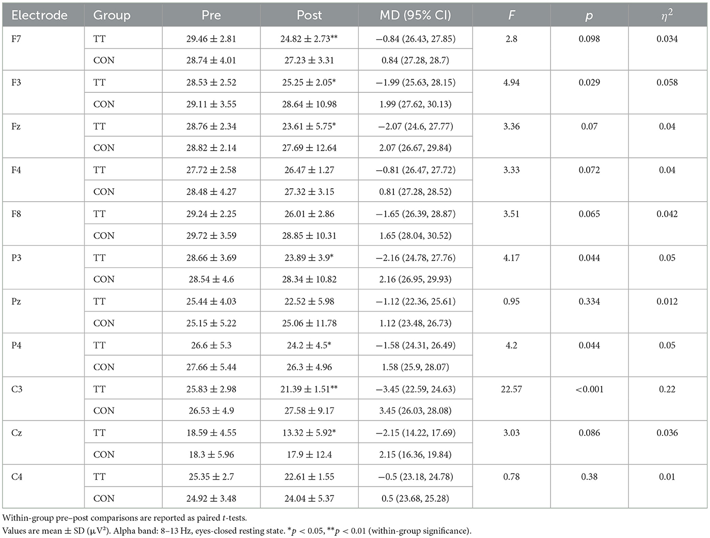The image size is (710, 538).
Task: Click the P4 F value 4.2
Action: (x=511, y=345)
